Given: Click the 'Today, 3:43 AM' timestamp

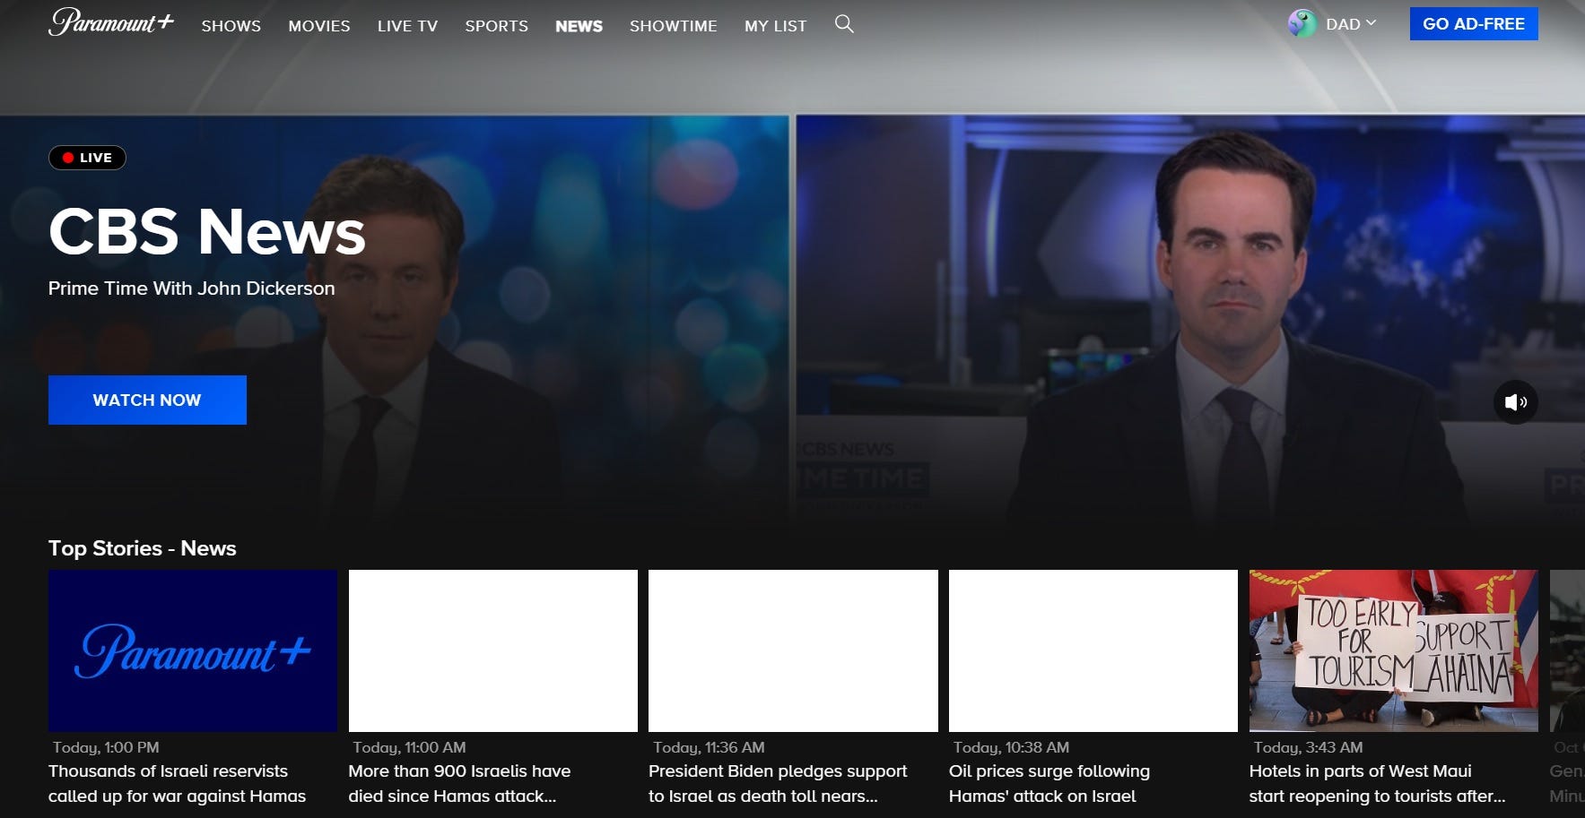Looking at the screenshot, I should coord(1308,747).
